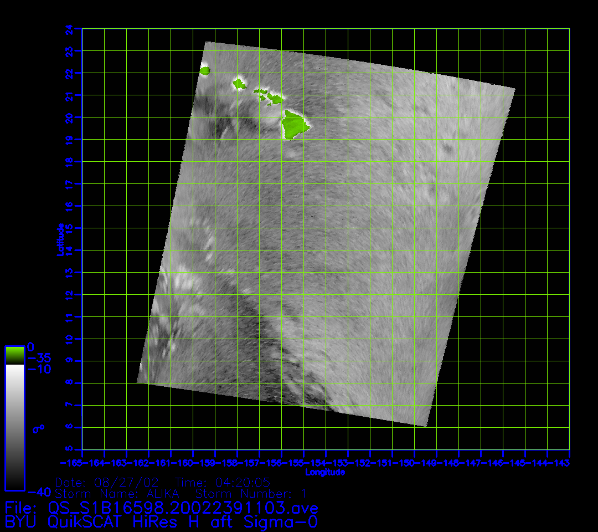Click the grayscale gradient bar in the legend
The width and height of the screenshot is (598, 532).
tap(14, 427)
